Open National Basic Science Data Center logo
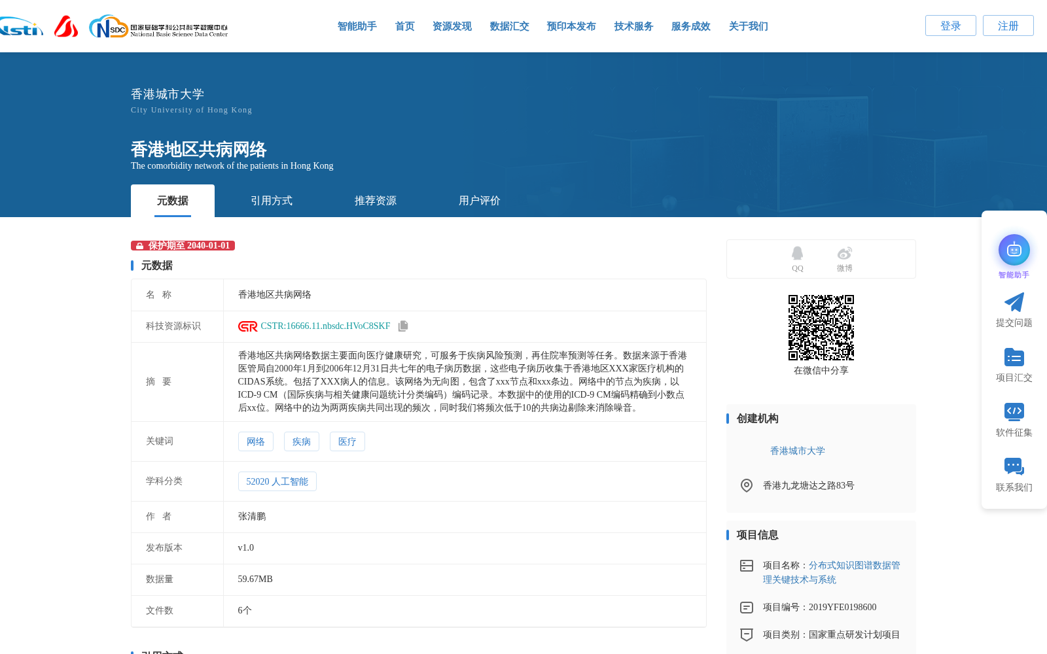 [158, 27]
